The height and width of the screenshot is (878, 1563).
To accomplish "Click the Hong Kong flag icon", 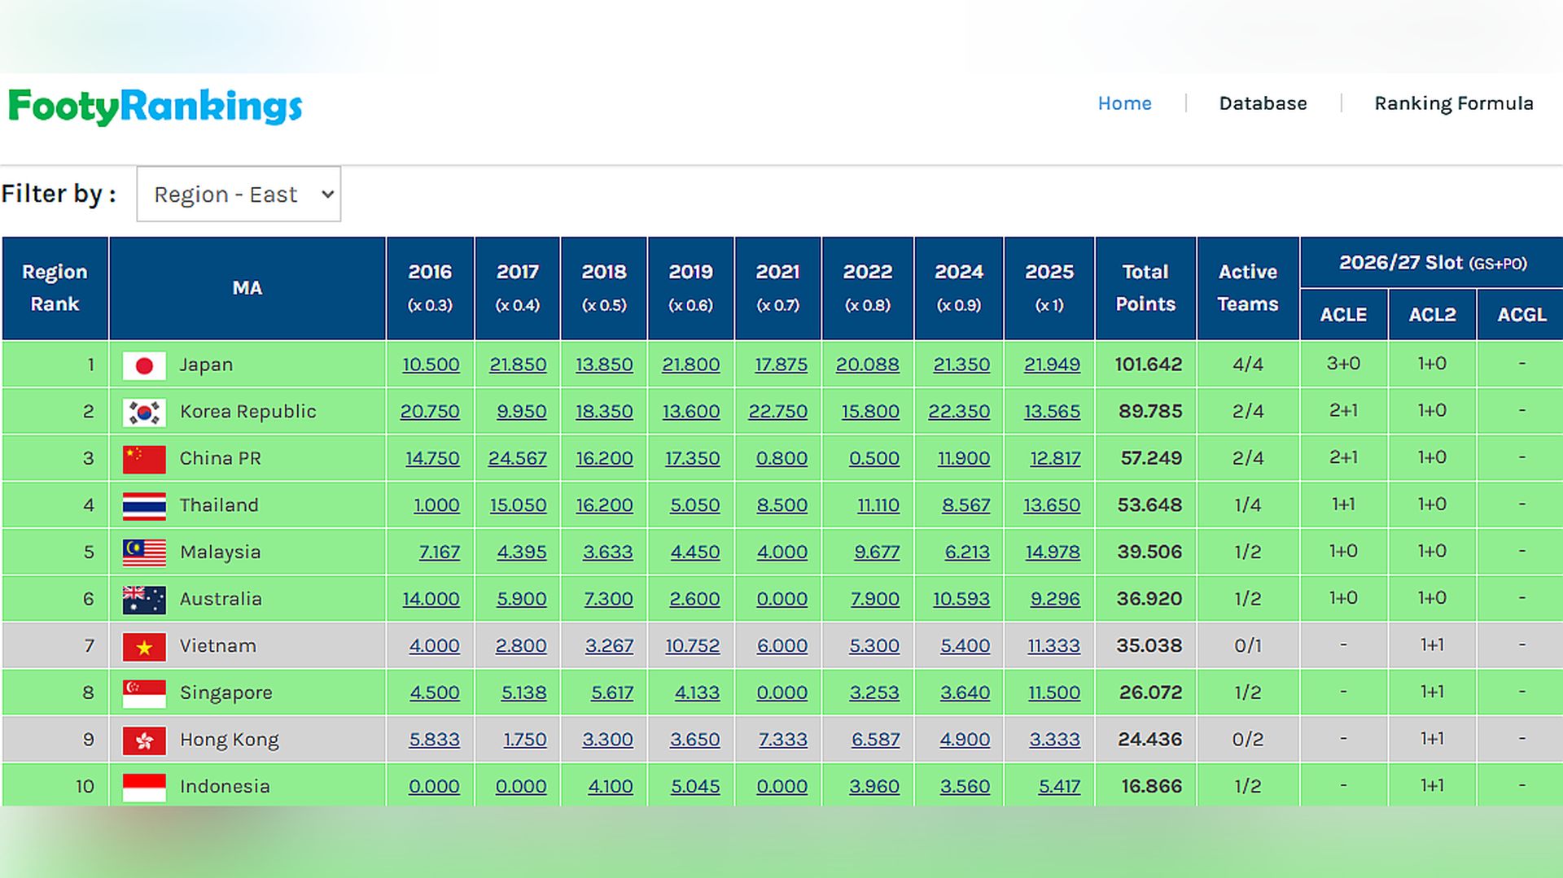I will (x=144, y=740).
